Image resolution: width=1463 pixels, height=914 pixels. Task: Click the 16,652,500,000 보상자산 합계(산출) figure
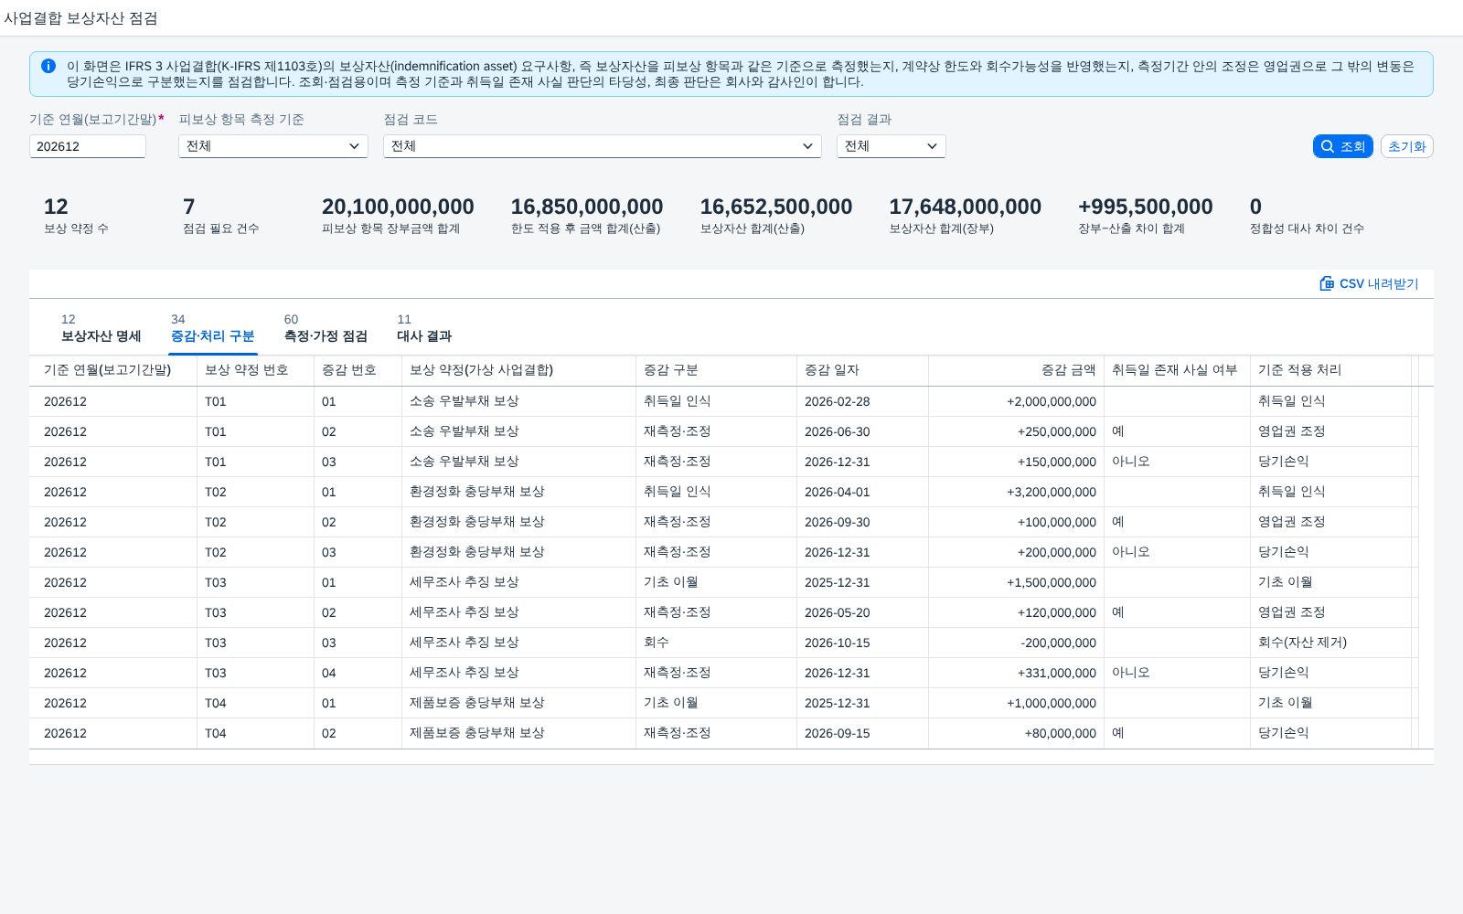click(775, 207)
